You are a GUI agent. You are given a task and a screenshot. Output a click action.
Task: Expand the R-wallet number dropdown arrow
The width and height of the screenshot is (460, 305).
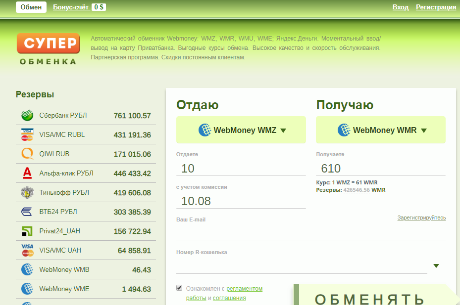coord(436,266)
